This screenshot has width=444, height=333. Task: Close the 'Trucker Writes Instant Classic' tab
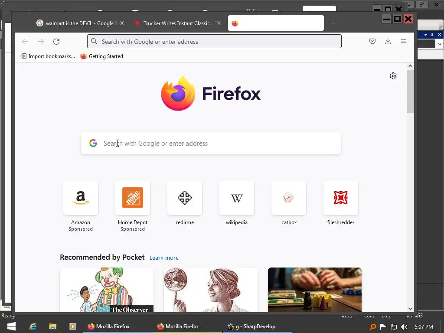pos(219,23)
